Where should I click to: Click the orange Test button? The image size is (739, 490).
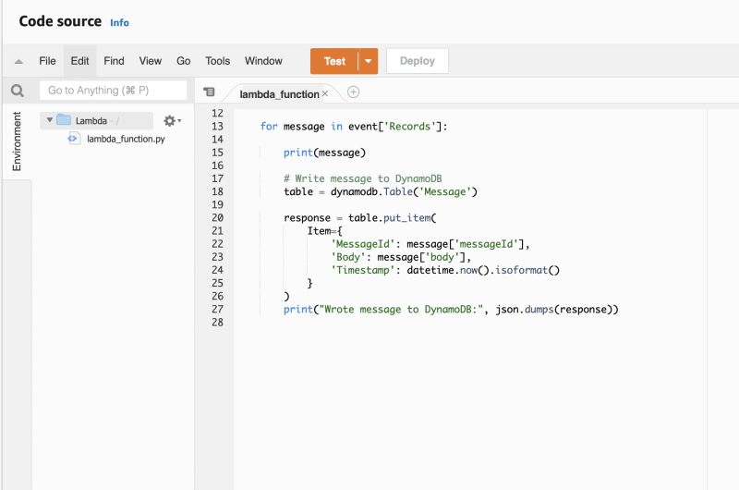coord(334,61)
